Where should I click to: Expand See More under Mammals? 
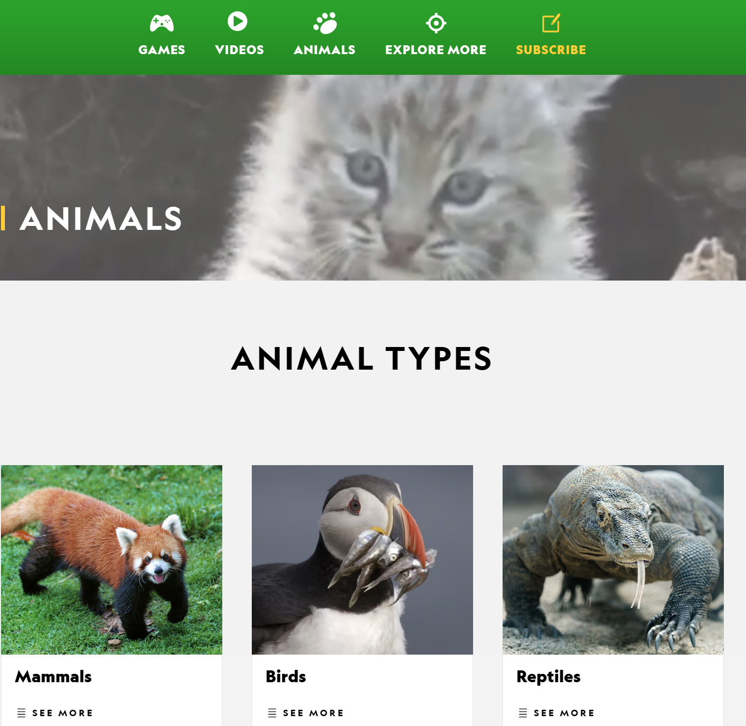click(x=62, y=713)
